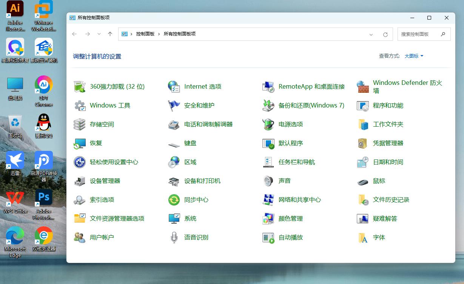This screenshot has height=284, width=464.
Task: Select 所有控制面板项 in the breadcrumb
Action: point(180,34)
